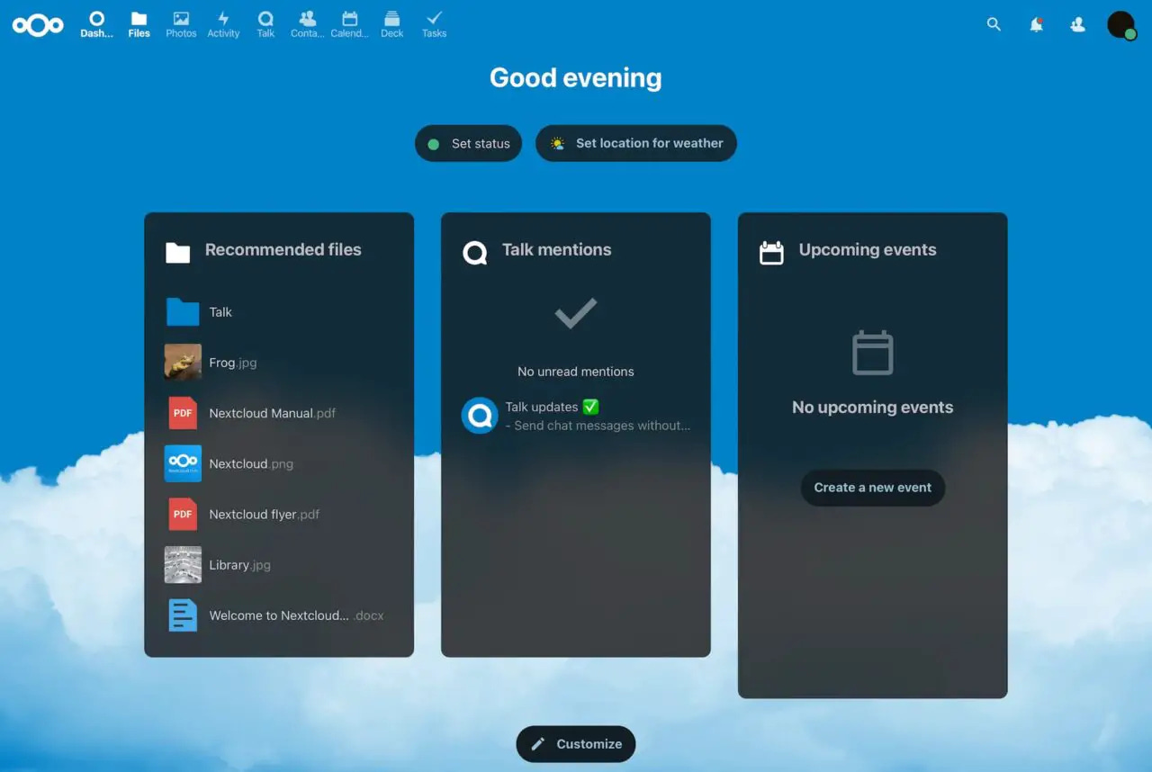Click the Upcoming events heading
The width and height of the screenshot is (1152, 772).
click(868, 249)
